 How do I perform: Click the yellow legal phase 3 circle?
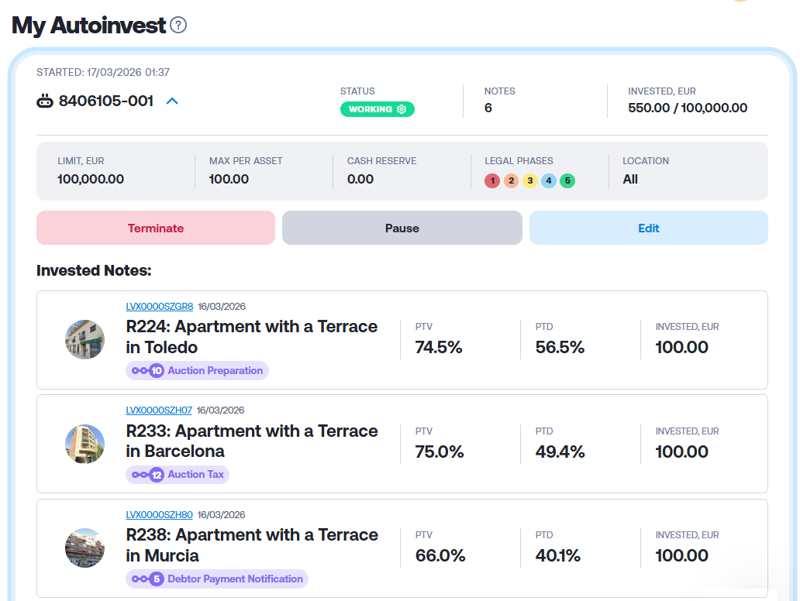pyautogui.click(x=529, y=180)
